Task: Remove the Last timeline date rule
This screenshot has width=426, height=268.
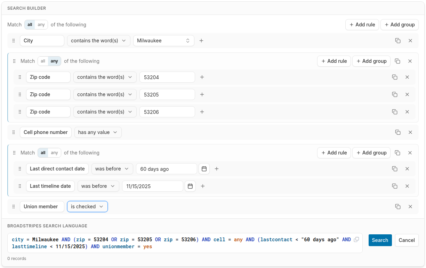Action: click(407, 186)
